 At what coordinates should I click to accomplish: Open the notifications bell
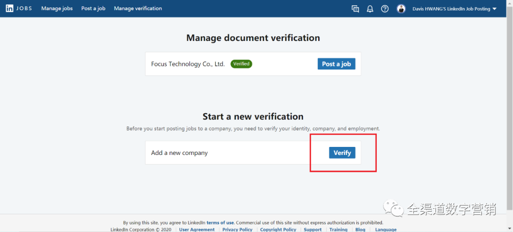pos(370,9)
